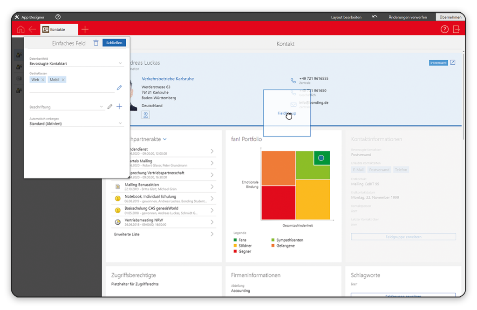Open the map location pin icon
The image size is (477, 310).
(146, 115)
